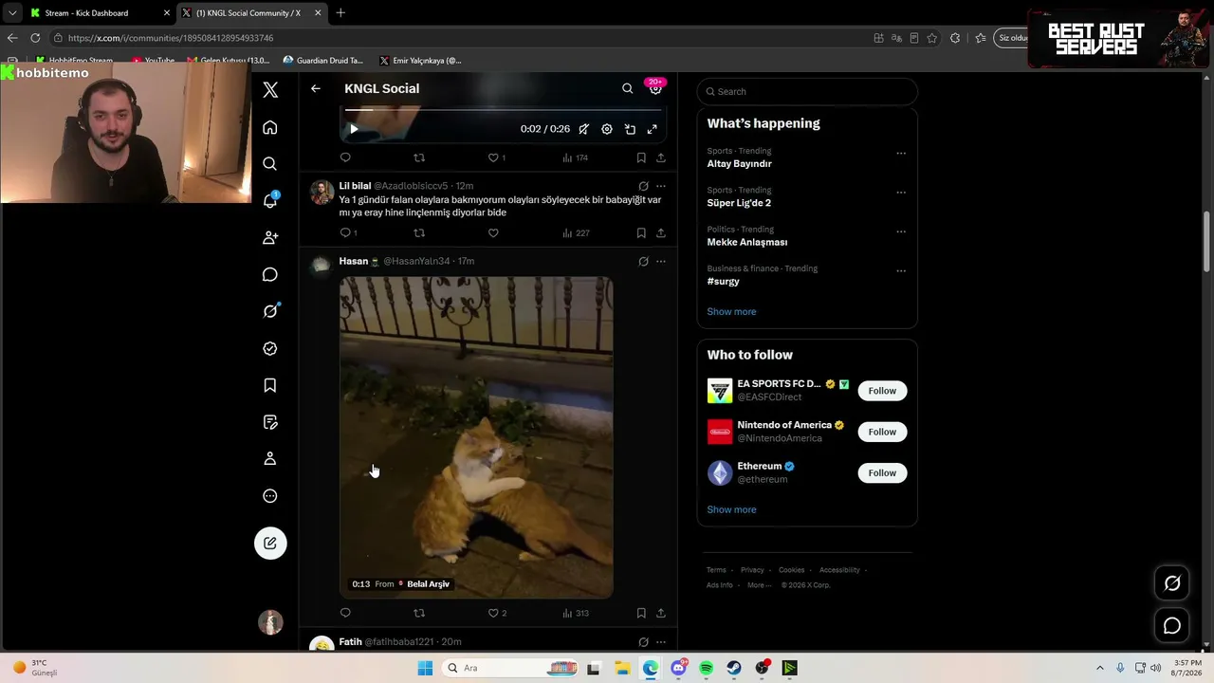Expand the video to fullscreen
Viewport: 1214px width, 683px height.
click(x=653, y=129)
